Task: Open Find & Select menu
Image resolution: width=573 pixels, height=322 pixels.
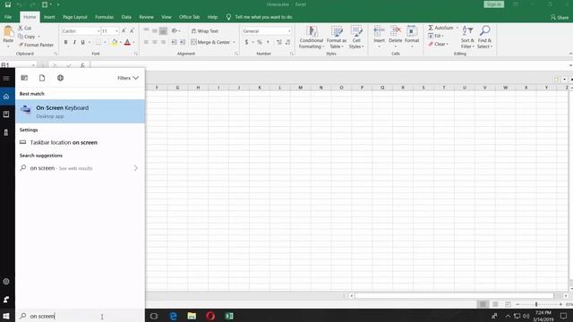Action: tap(484, 38)
